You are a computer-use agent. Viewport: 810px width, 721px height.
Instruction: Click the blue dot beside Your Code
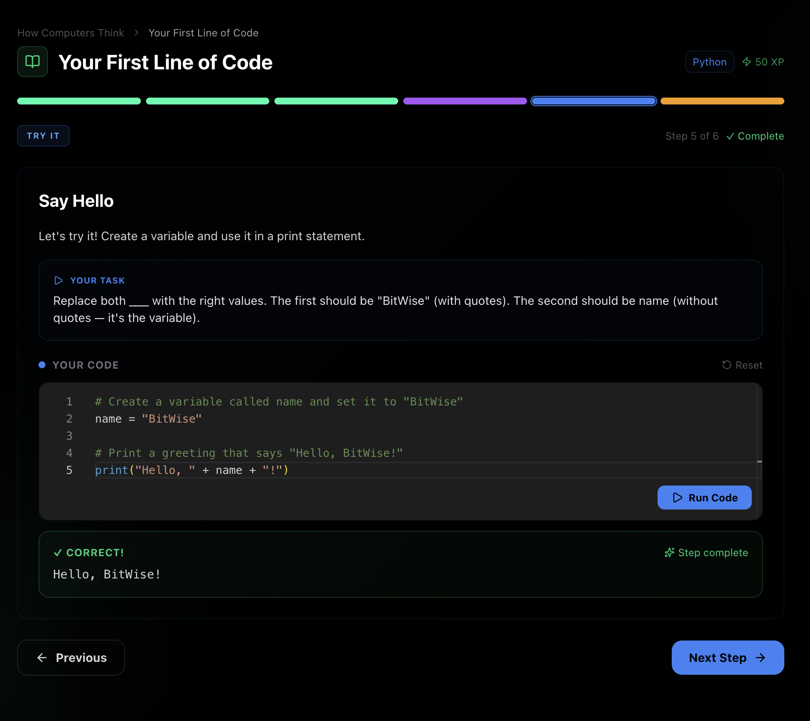(x=42, y=365)
